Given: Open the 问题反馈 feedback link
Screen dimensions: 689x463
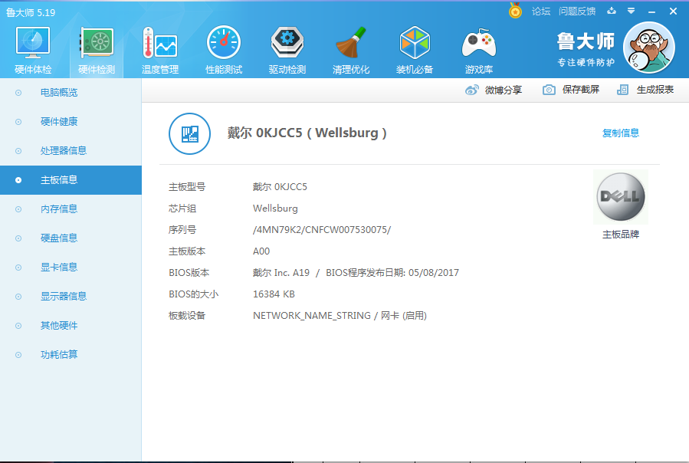Looking at the screenshot, I should click(x=577, y=11).
